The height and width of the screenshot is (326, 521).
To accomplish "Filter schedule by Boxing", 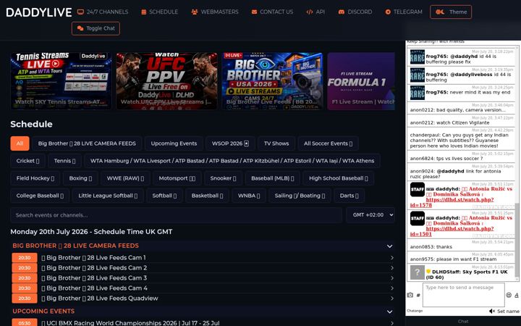I will pos(80,178).
